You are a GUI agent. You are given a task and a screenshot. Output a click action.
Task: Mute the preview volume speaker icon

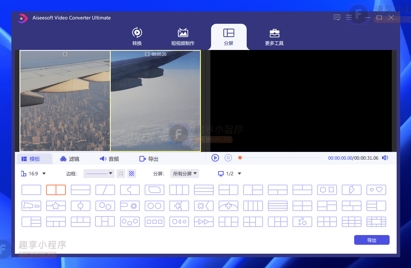[x=385, y=158]
